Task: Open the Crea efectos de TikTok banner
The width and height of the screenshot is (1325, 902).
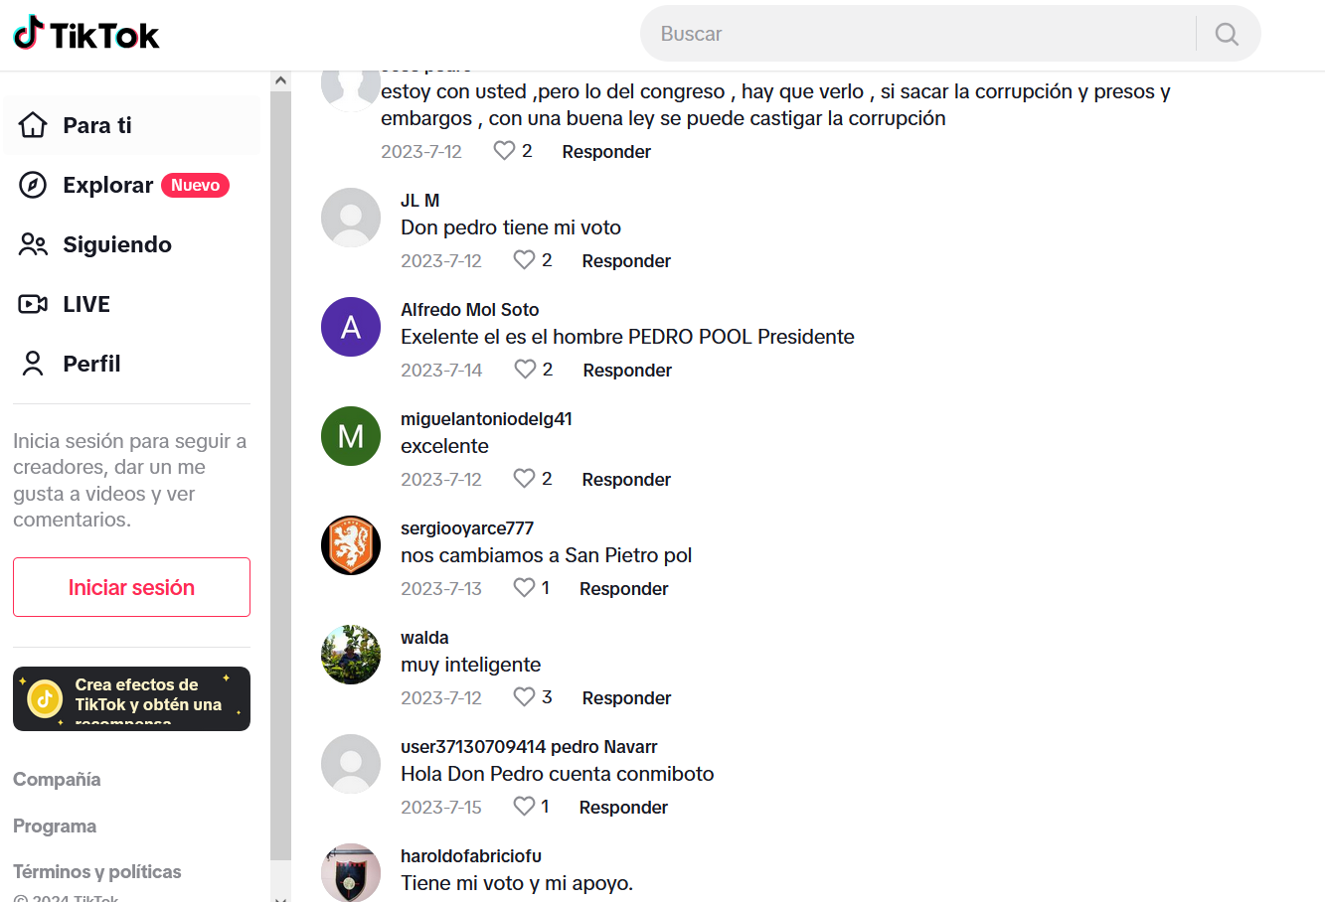Action: point(131,699)
